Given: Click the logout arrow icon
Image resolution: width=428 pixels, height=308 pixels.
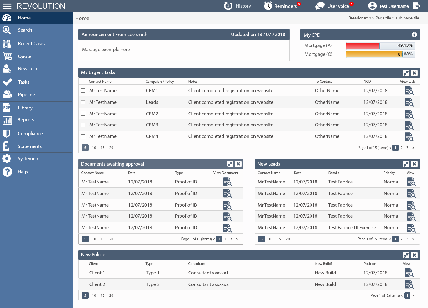Looking at the screenshot, I should (417, 6).
